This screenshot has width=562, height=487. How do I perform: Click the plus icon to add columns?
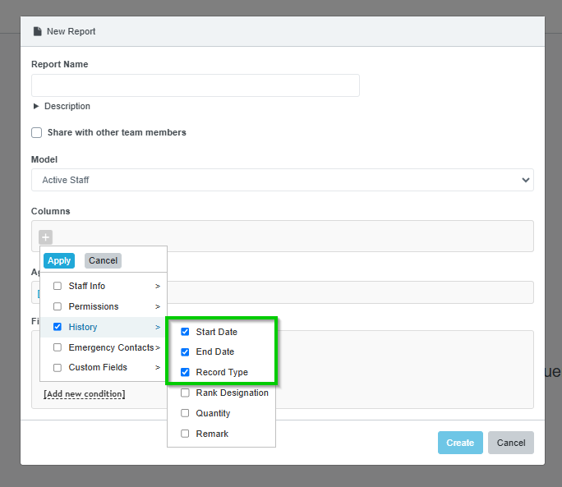(x=46, y=237)
